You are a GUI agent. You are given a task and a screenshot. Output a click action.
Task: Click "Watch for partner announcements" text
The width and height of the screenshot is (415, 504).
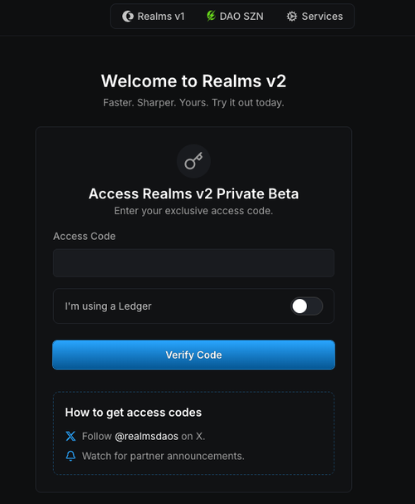(164, 456)
